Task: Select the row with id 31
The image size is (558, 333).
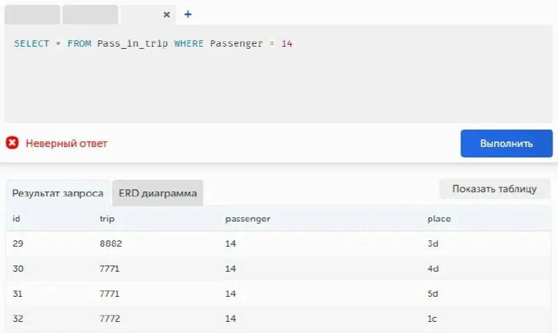Action: tap(278, 294)
